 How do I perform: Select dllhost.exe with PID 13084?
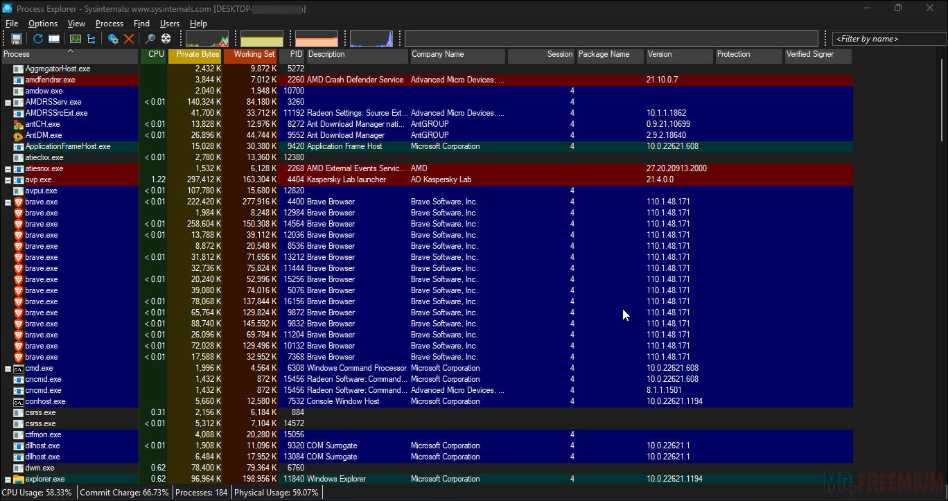point(426,457)
